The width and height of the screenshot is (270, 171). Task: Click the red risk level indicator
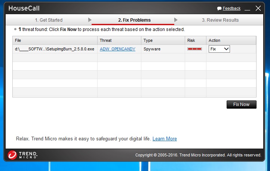click(194, 49)
